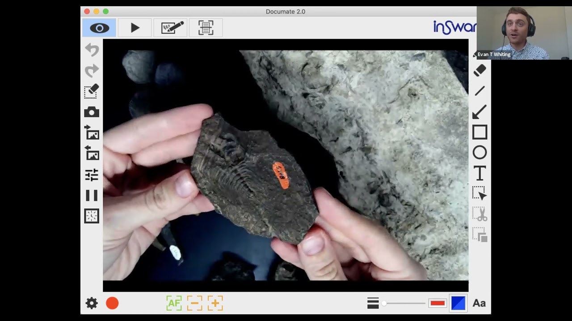This screenshot has height=321, width=572.
Task: Open the whiteboard annotation tab
Action: (x=170, y=28)
